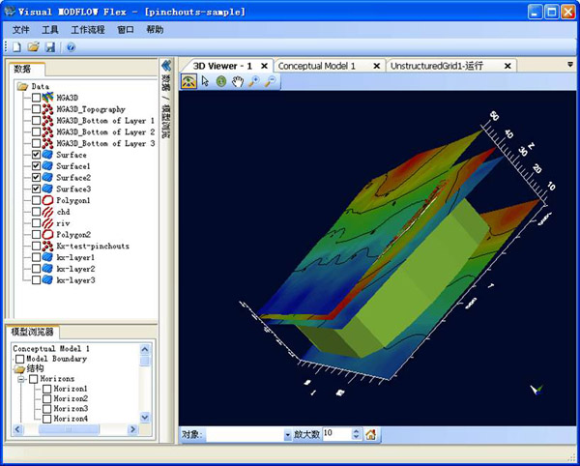Select the Horizon4 tree item
Image resolution: width=580 pixels, height=466 pixels.
tap(71, 419)
